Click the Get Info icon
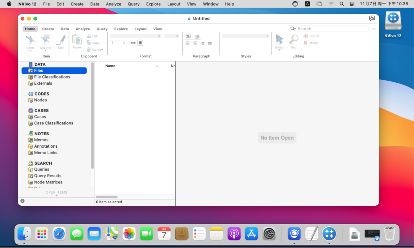The height and width of the screenshot is (248, 414). coord(45,40)
